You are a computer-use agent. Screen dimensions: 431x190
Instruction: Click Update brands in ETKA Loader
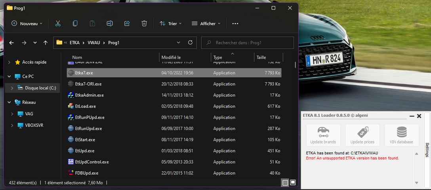(323, 135)
